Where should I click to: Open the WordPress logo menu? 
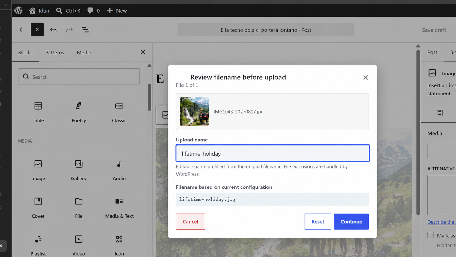(x=18, y=11)
